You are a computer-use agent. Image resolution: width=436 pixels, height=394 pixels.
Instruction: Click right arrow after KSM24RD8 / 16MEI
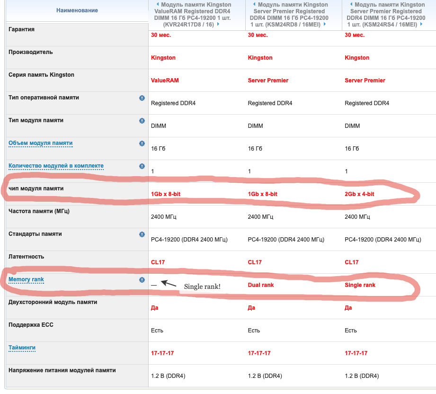324,24
